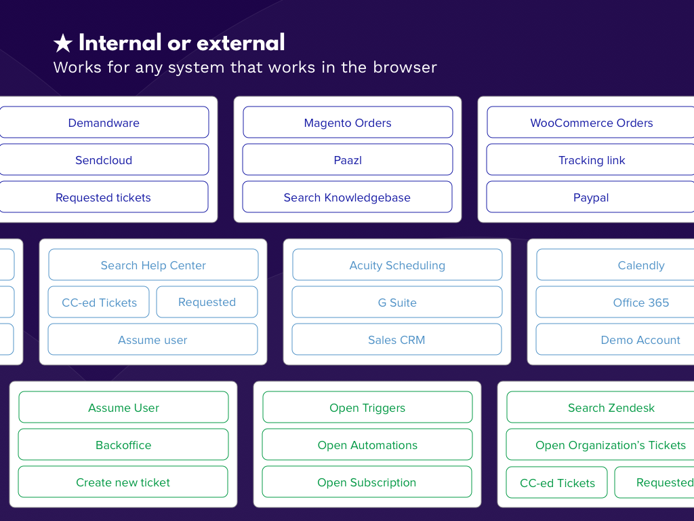This screenshot has height=521, width=694.
Task: Open Acuity Scheduling
Action: pos(397,265)
